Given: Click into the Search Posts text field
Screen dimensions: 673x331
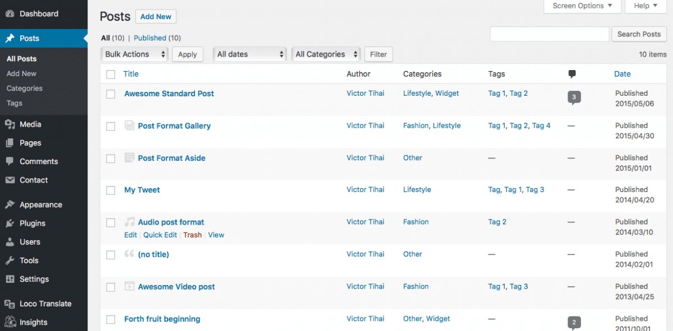Looking at the screenshot, I should pyautogui.click(x=549, y=34).
